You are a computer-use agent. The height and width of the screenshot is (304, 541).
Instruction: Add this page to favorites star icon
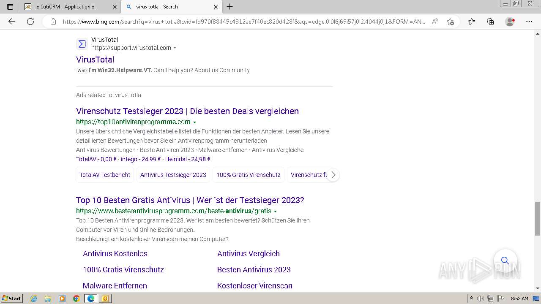click(450, 22)
